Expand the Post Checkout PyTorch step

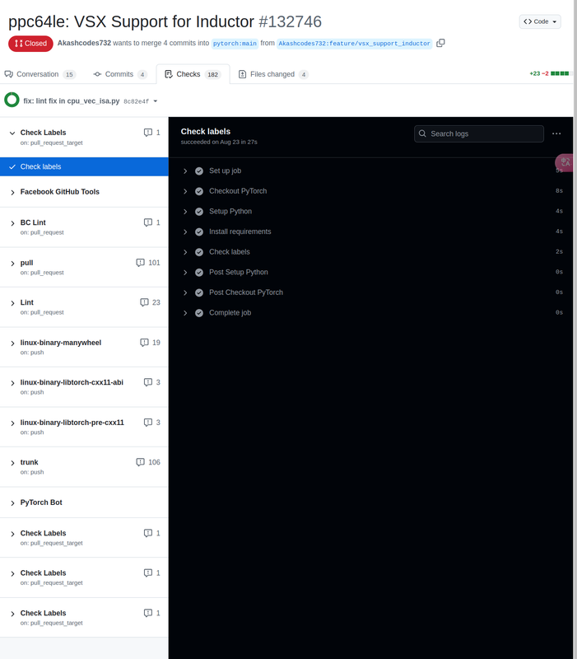[x=185, y=292]
